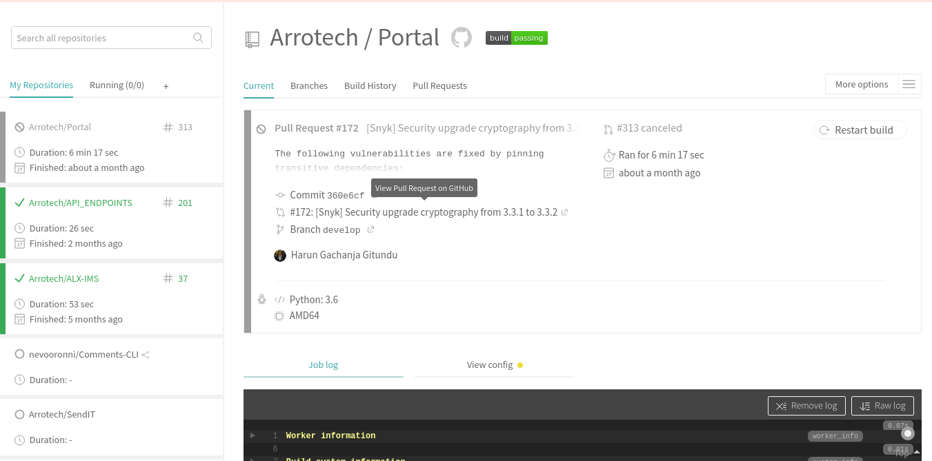Click shared icon next to Comments-CLI
932x461 pixels.
pyautogui.click(x=146, y=355)
